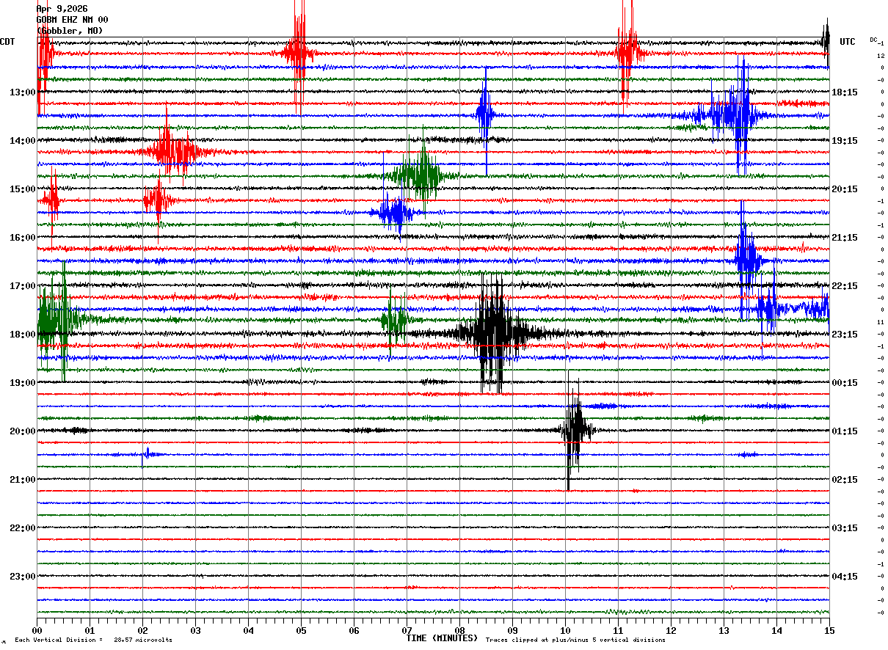Image resolution: width=888 pixels, height=650 pixels.
Task: Click the location label '(Gobbler, MO)'
Action: click(x=70, y=31)
